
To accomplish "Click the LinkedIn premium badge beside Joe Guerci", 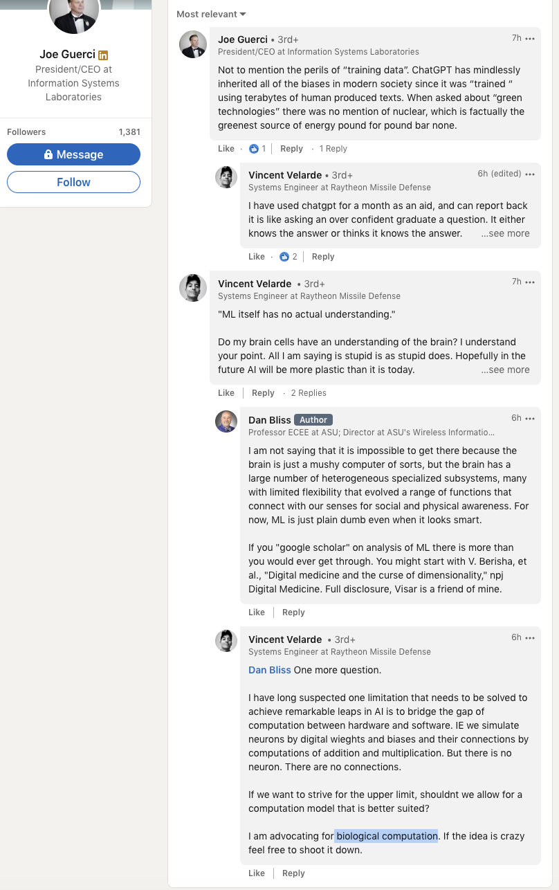I will click(103, 55).
